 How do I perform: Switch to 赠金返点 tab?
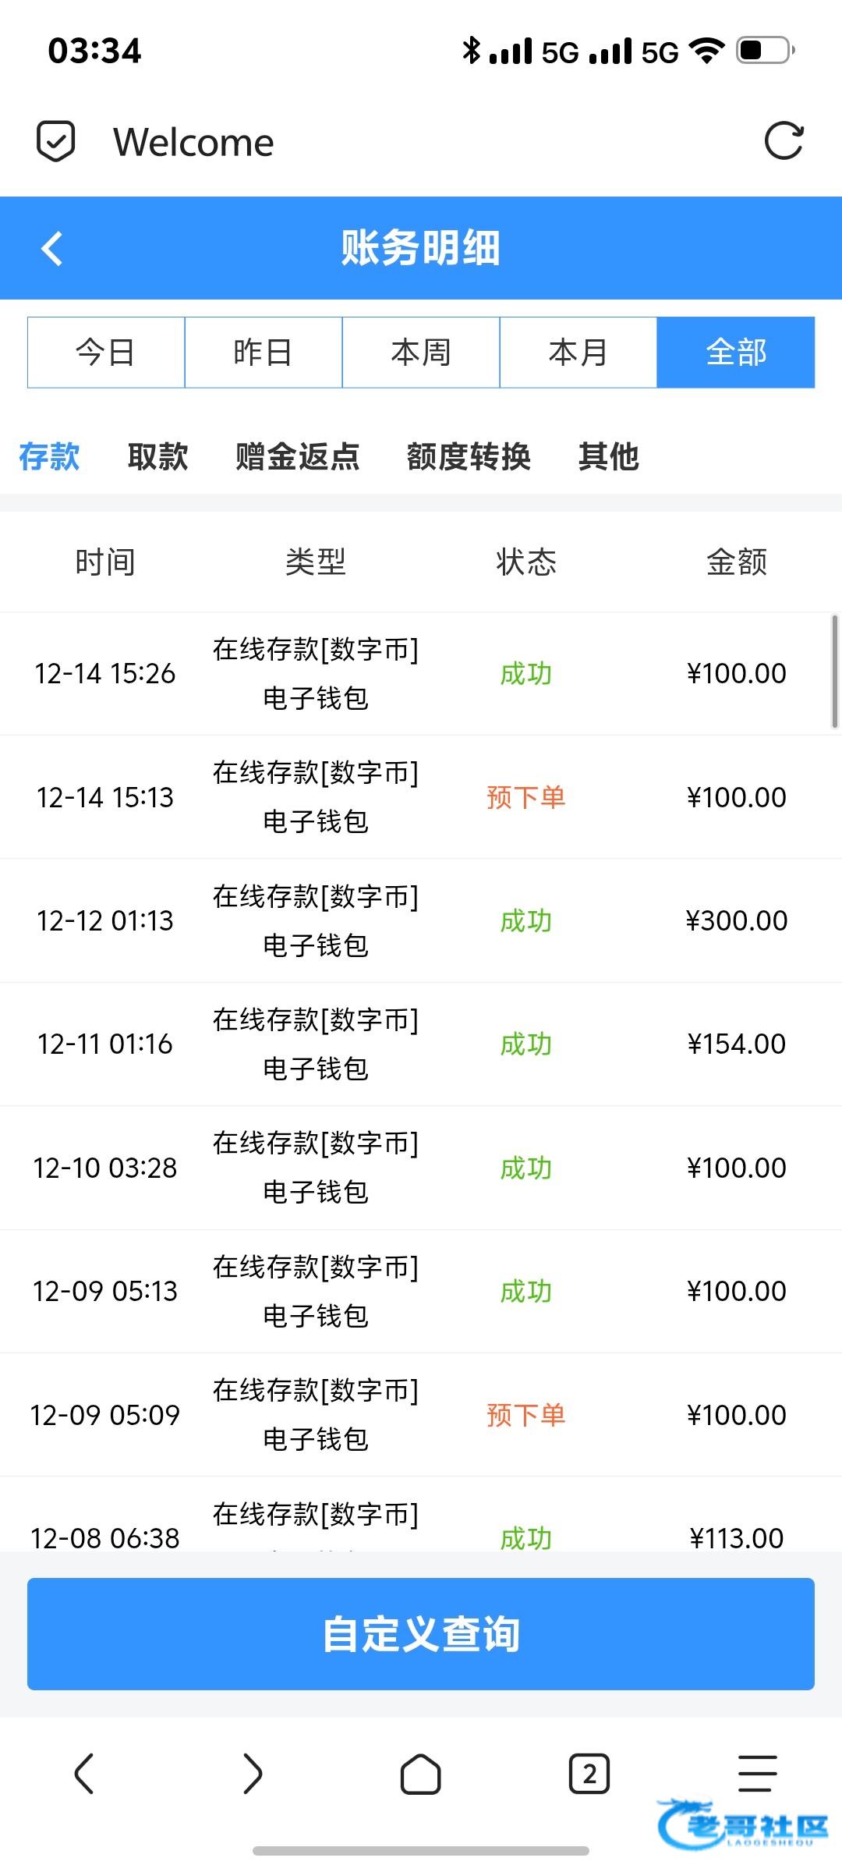(x=297, y=456)
